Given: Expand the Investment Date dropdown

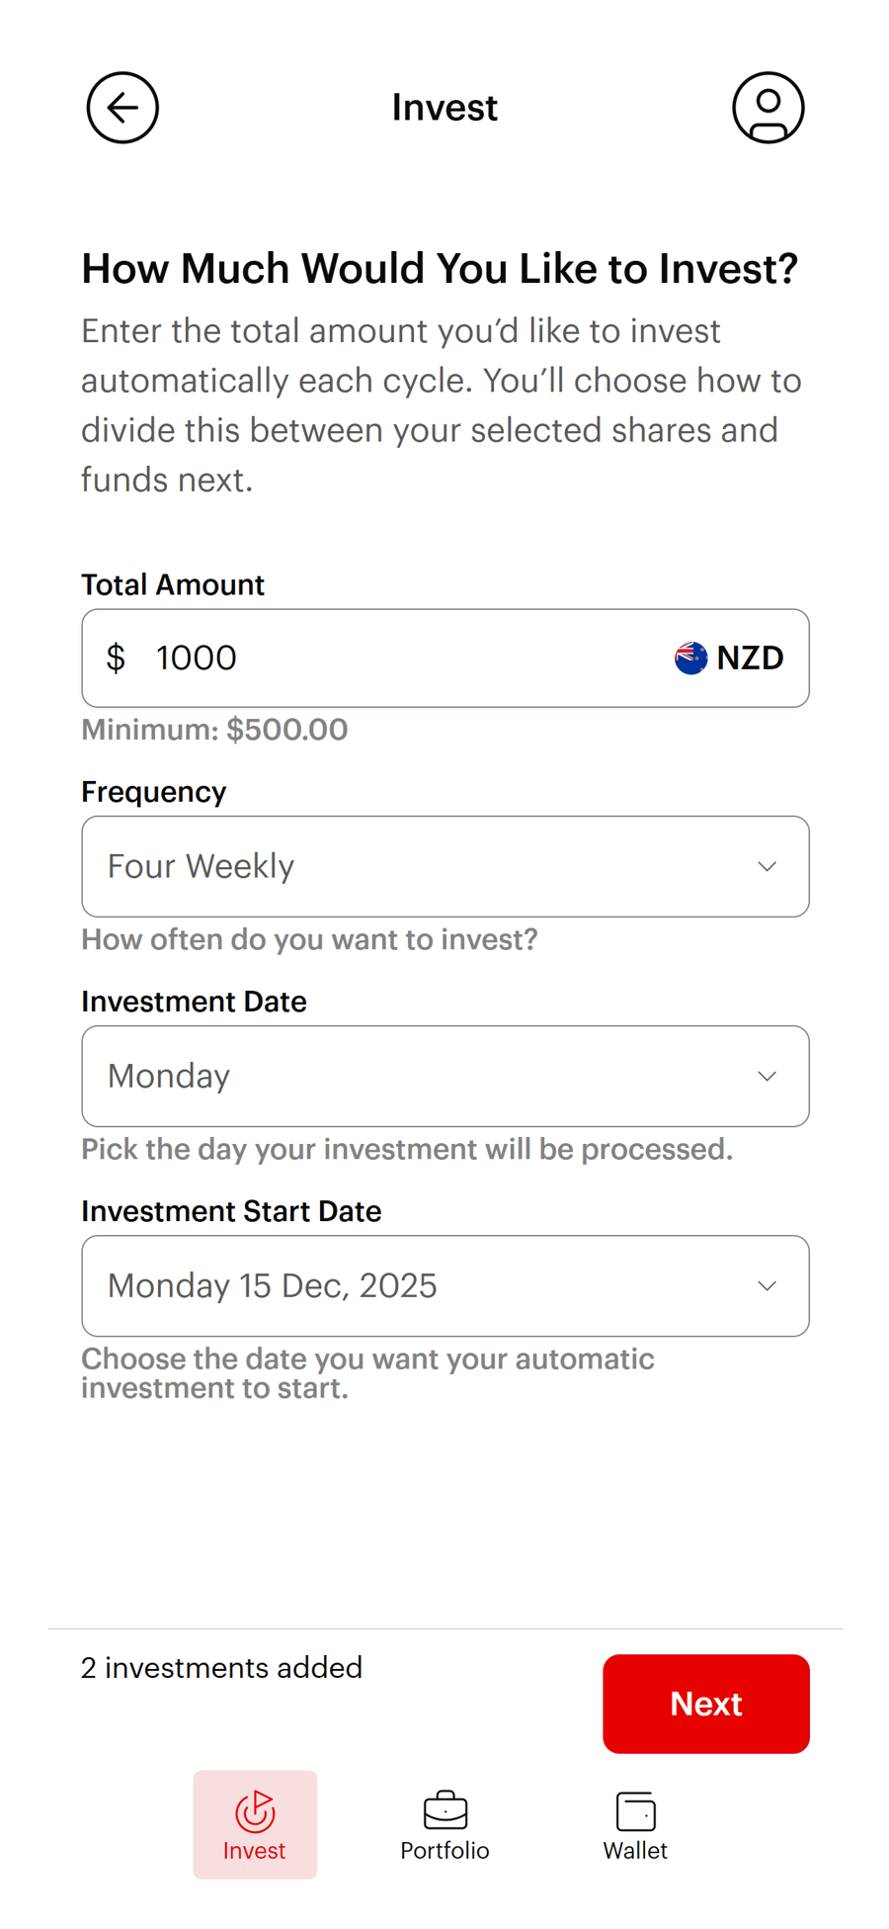Looking at the screenshot, I should tap(444, 1076).
